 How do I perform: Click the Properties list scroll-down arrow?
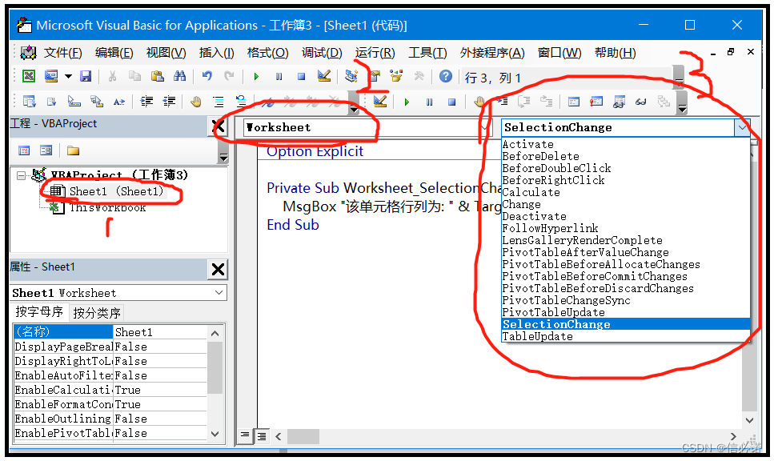click(215, 434)
